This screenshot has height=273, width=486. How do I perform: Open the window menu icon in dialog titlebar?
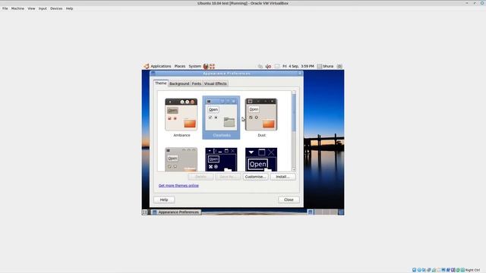point(153,74)
